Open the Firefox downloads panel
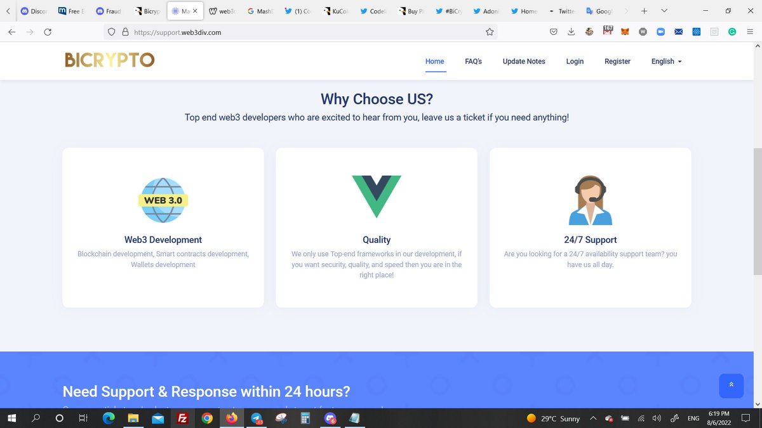This screenshot has height=428, width=762. tap(571, 32)
